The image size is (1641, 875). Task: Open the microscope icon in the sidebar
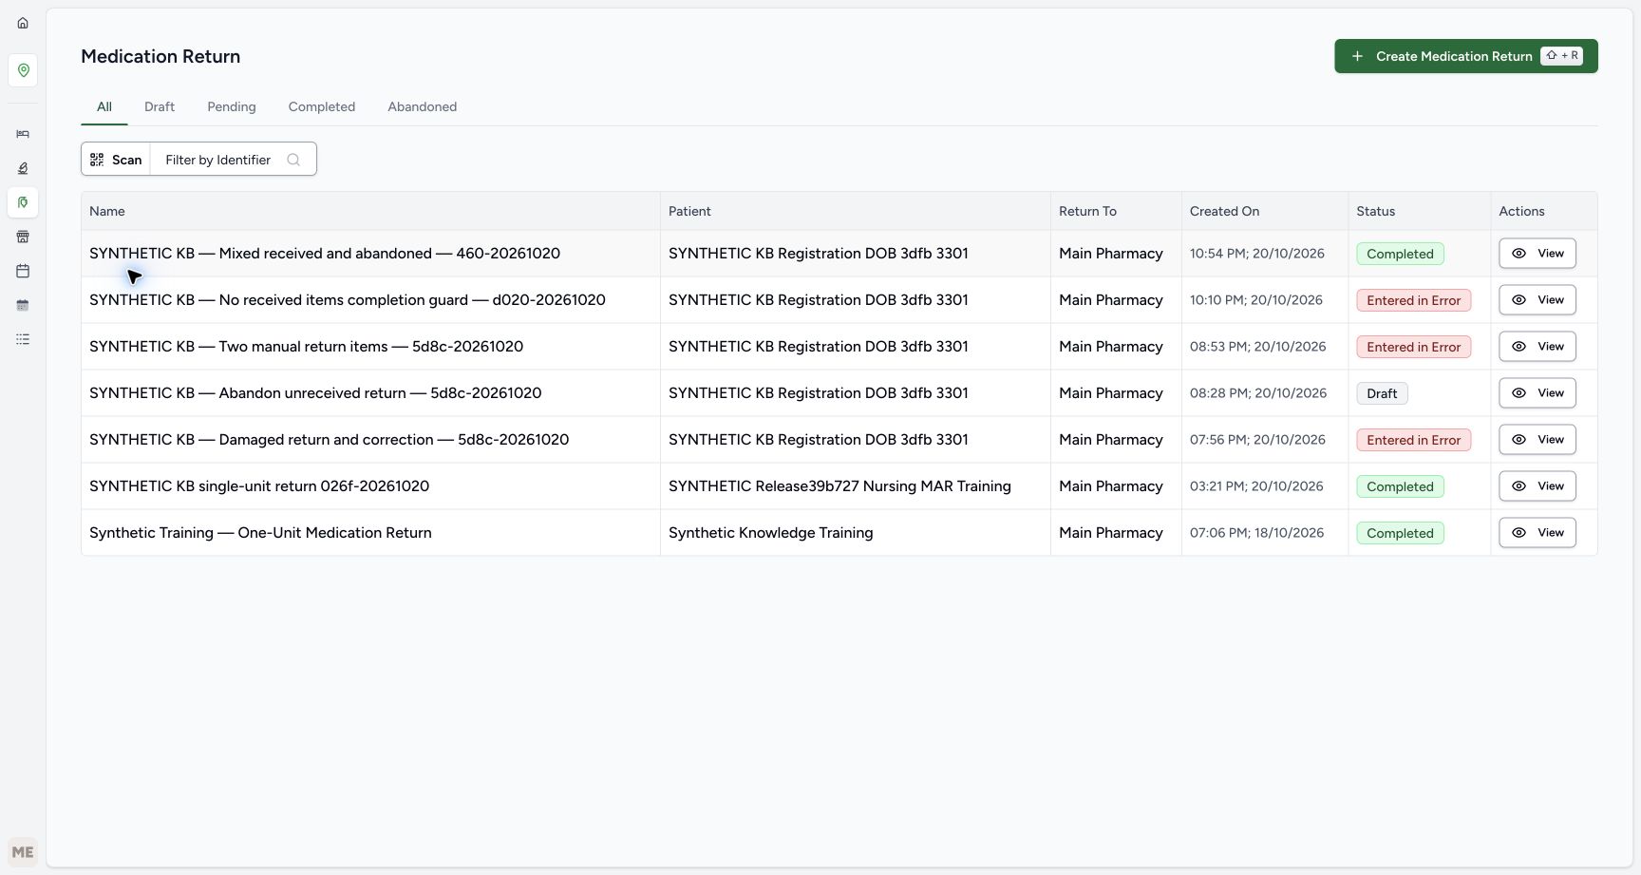(23, 168)
